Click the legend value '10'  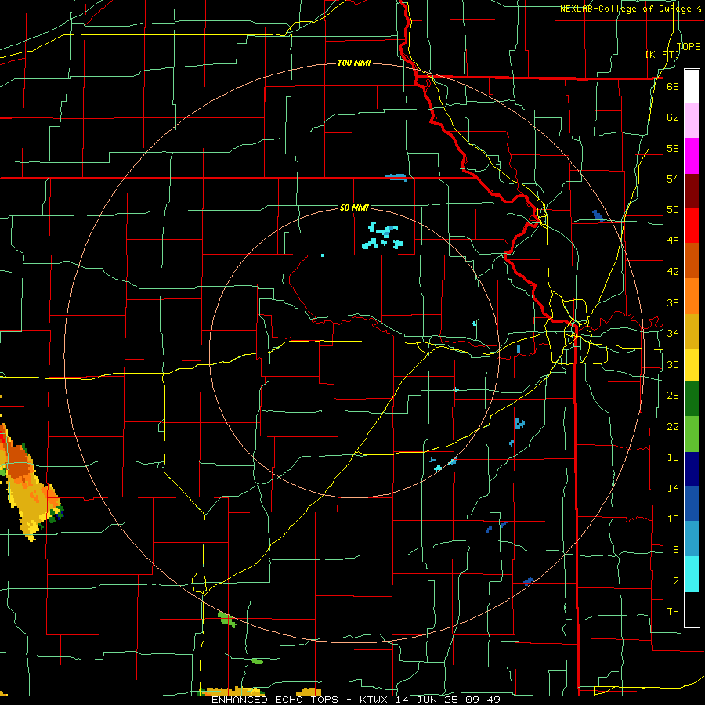pyautogui.click(x=673, y=519)
